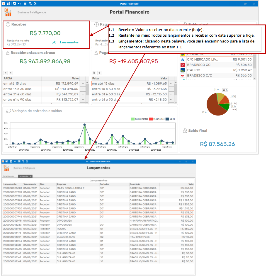Click the small icon left of Lançamentos link
The image size is (267, 277).
[54, 43]
